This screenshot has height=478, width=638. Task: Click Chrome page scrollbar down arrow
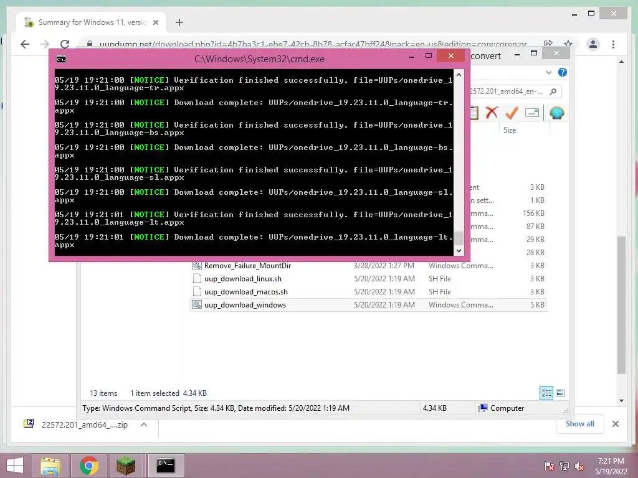tap(621, 400)
